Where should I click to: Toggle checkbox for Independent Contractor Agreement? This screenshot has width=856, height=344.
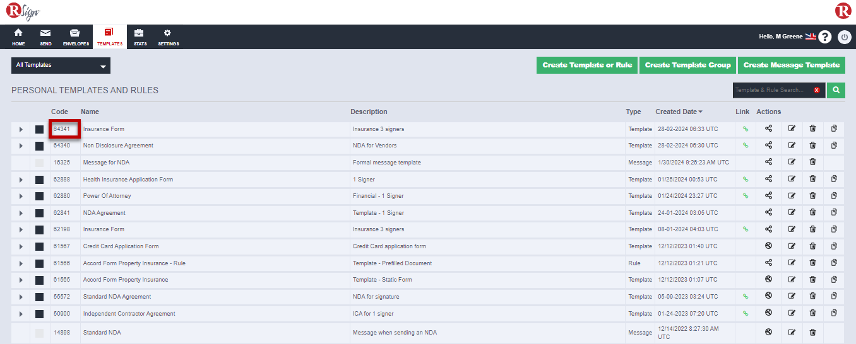coord(40,314)
